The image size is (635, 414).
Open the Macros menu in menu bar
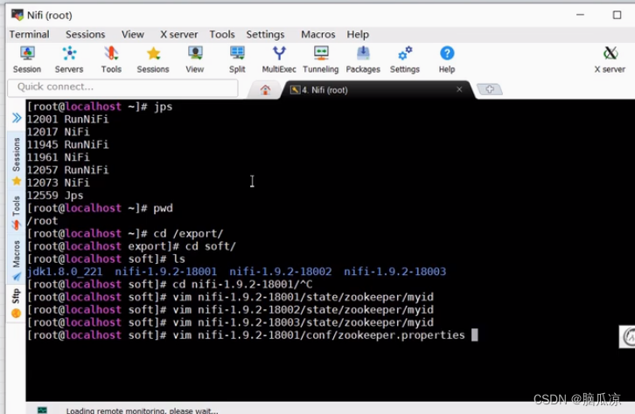(x=317, y=34)
